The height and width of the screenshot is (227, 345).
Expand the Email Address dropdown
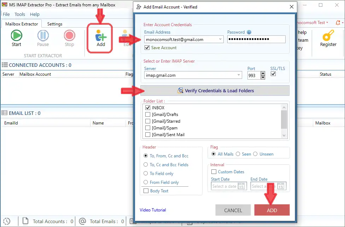pyautogui.click(x=220, y=39)
